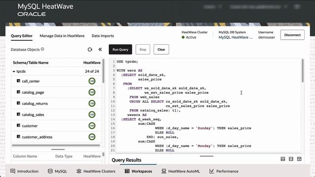Click MySQL HeatWave DB System name

click(236, 37)
